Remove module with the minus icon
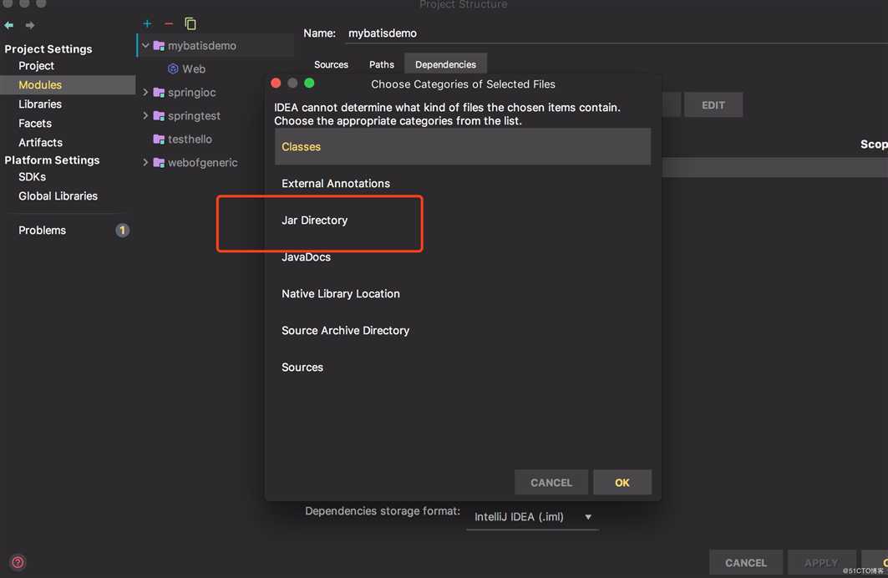 (169, 23)
